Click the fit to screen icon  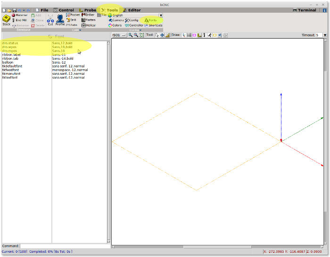point(142,35)
